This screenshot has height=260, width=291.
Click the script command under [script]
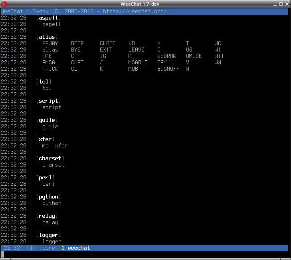[52, 107]
